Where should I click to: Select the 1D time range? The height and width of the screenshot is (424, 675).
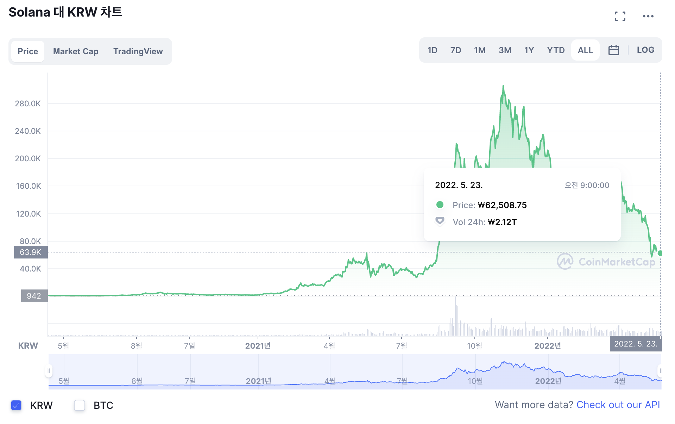coord(432,50)
